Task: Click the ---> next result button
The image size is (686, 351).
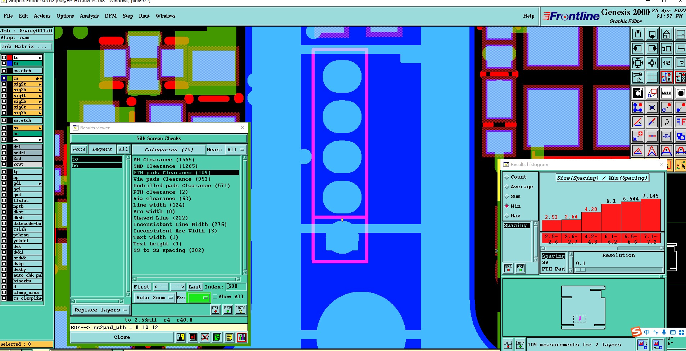Action: pos(178,287)
